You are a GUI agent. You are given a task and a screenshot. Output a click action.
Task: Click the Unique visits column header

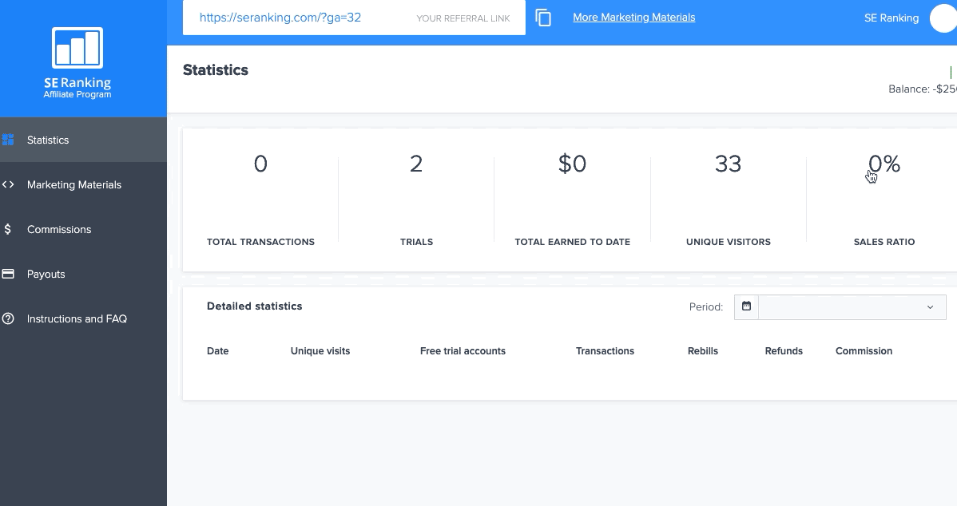pos(320,350)
